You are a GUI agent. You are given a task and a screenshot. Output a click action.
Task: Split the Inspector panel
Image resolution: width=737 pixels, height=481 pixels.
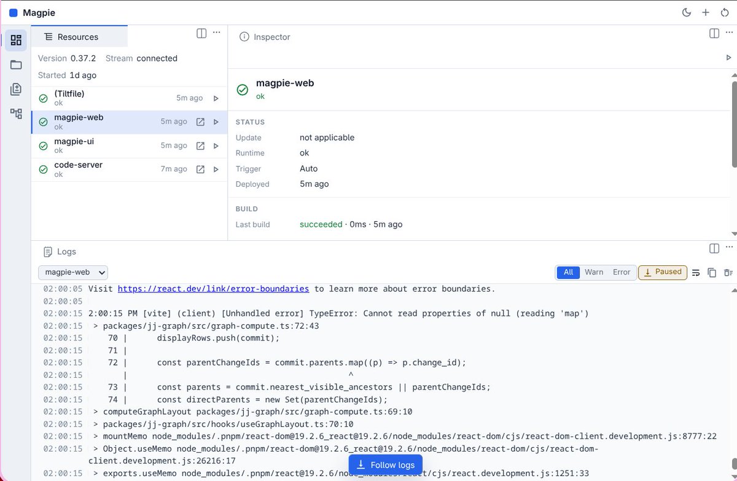coord(714,33)
